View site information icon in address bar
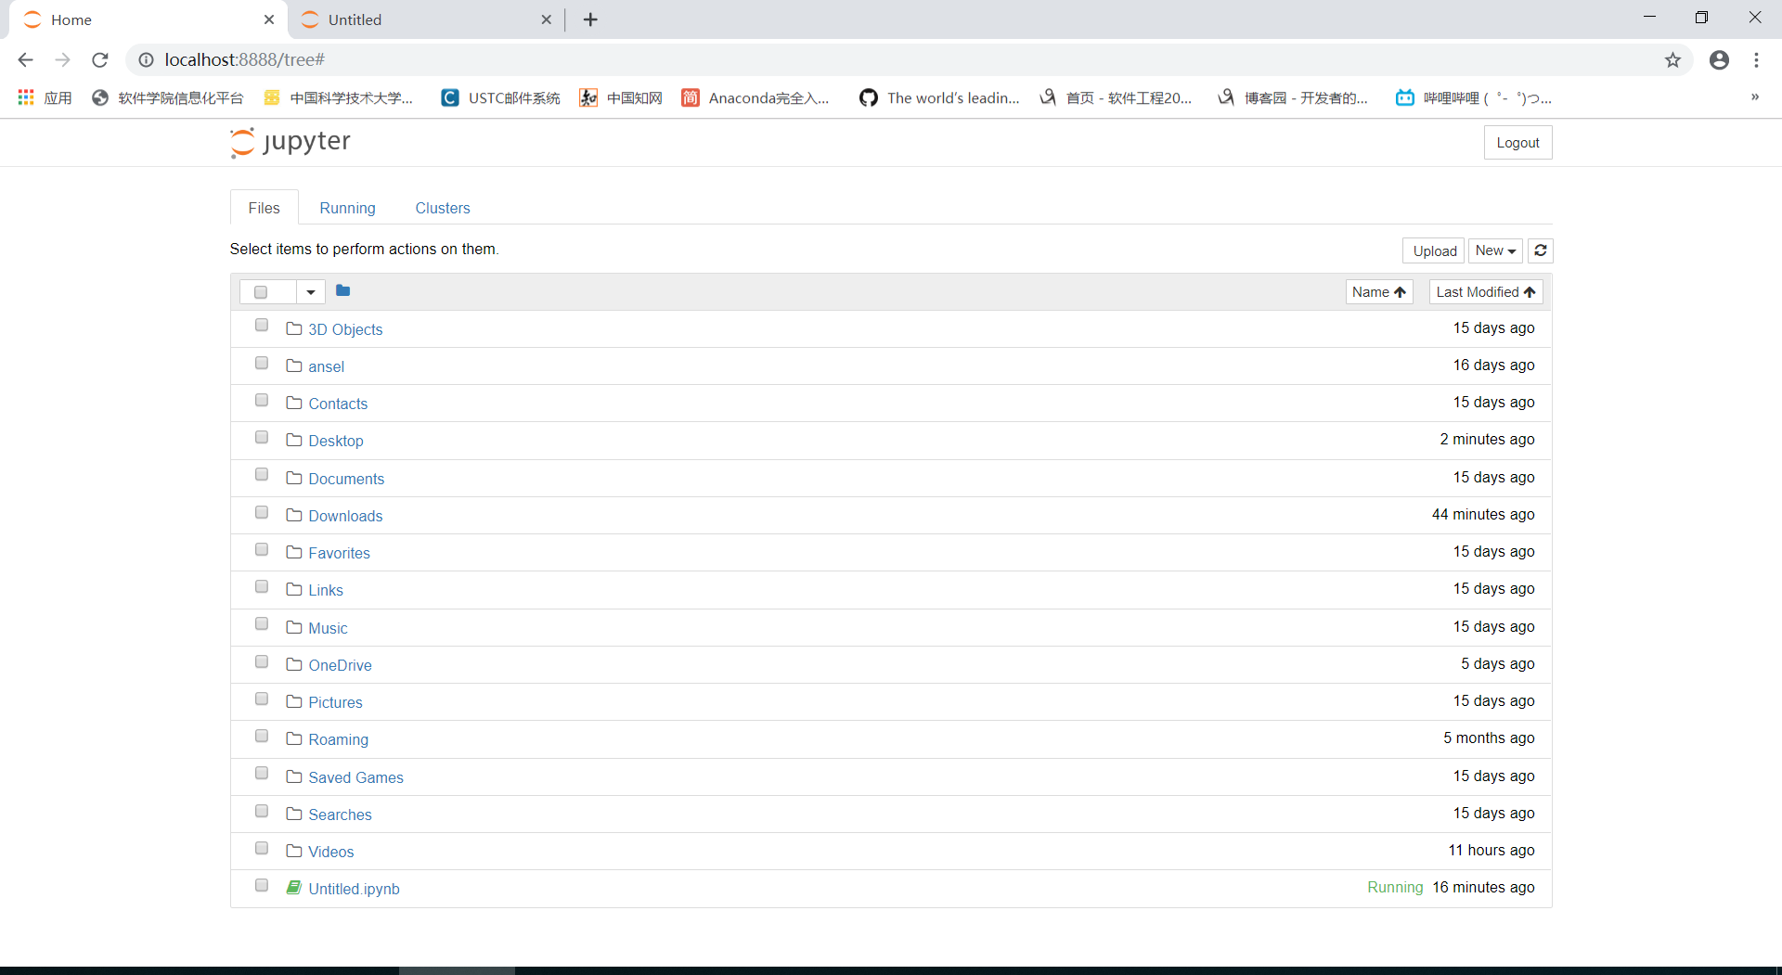Viewport: 1782px width, 975px height. 146,60
